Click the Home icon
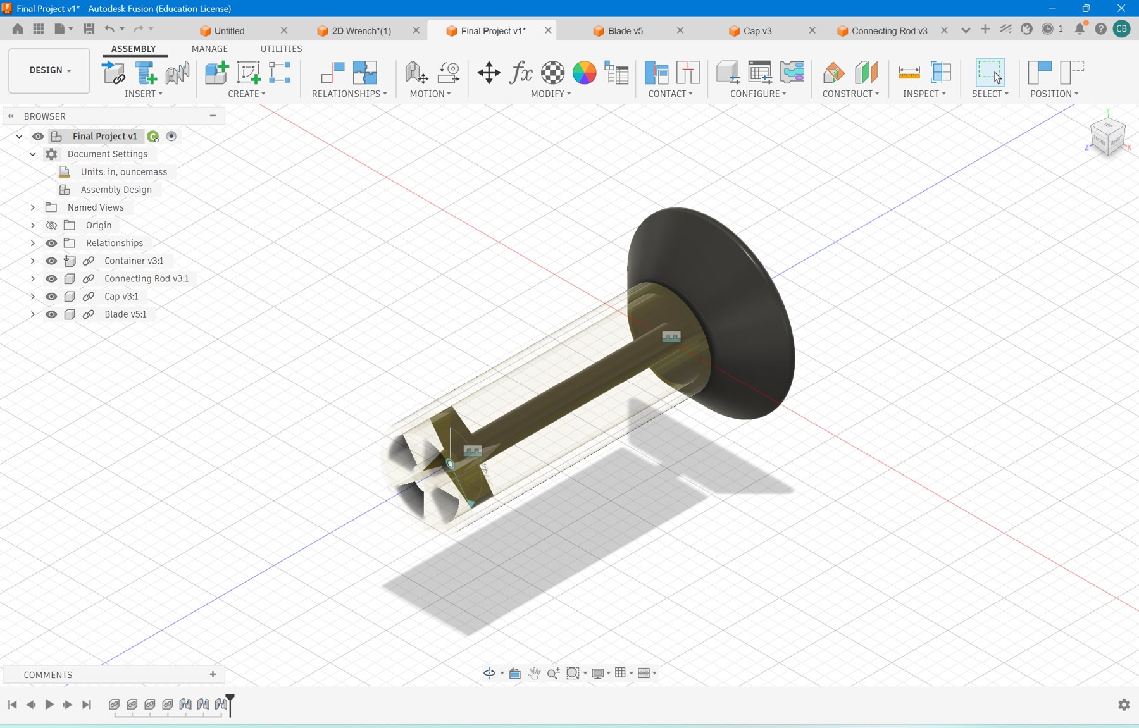1139x728 pixels. tap(18, 28)
